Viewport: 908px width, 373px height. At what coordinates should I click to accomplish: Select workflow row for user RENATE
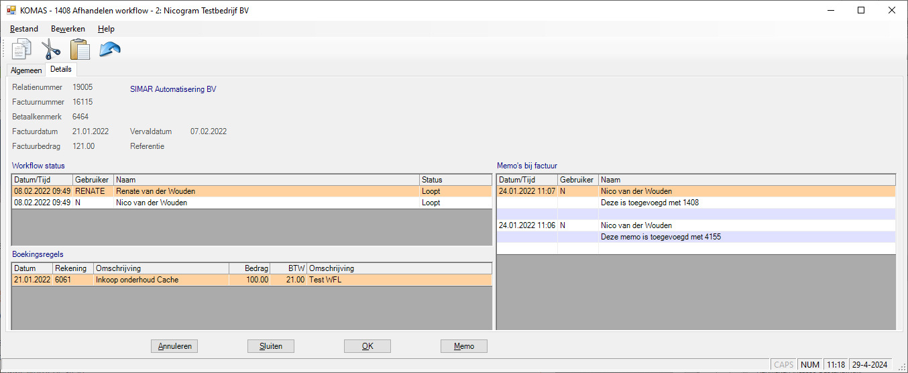(x=252, y=191)
